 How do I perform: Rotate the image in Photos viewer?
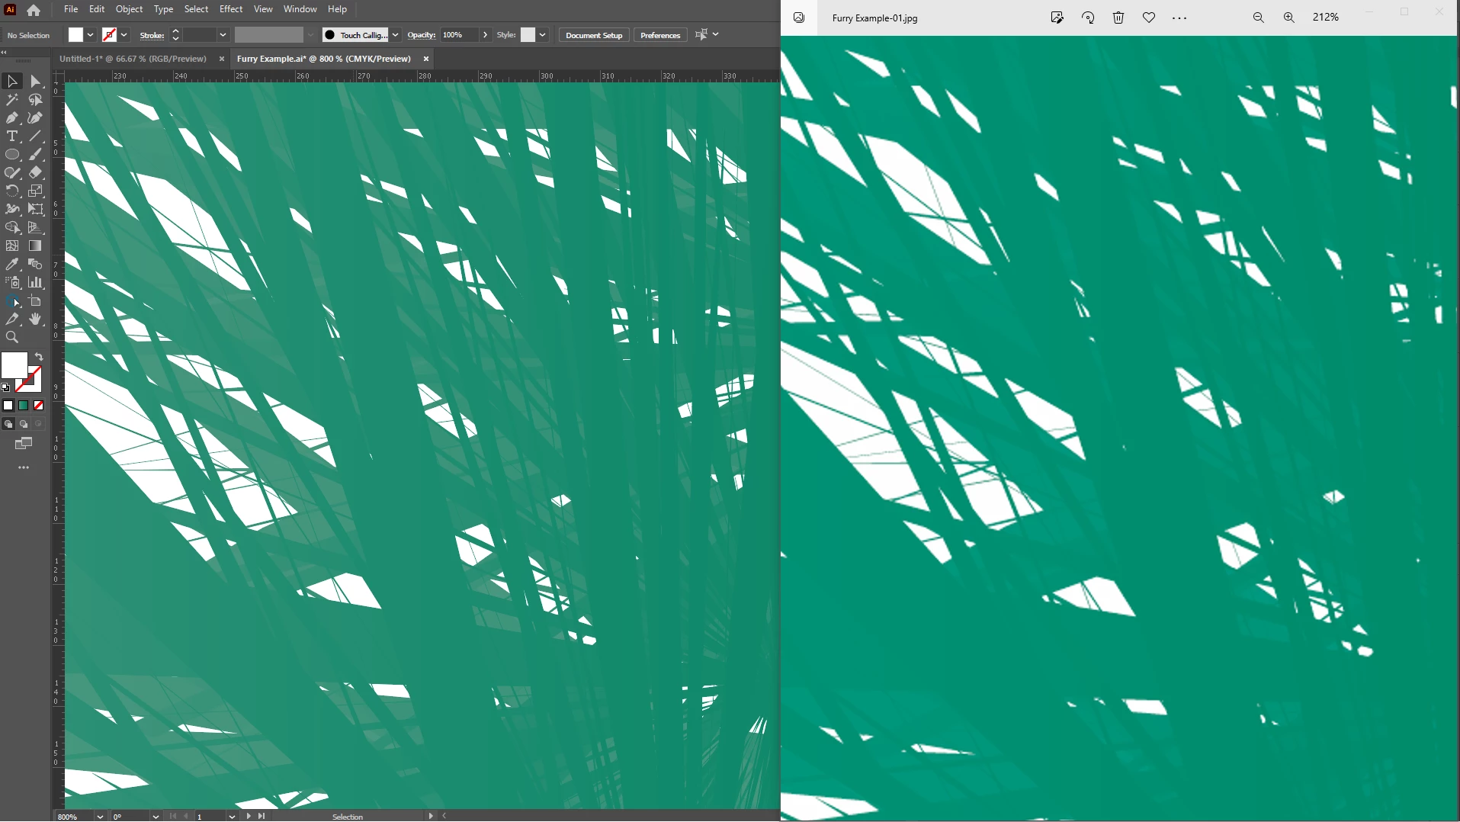coord(1088,18)
